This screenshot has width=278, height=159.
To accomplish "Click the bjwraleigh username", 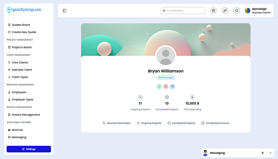I will click(x=259, y=9).
